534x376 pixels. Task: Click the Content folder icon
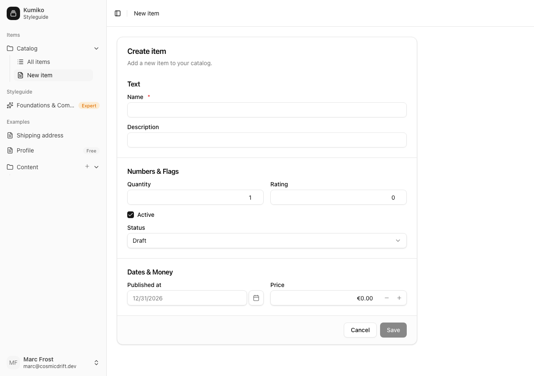coord(10,167)
